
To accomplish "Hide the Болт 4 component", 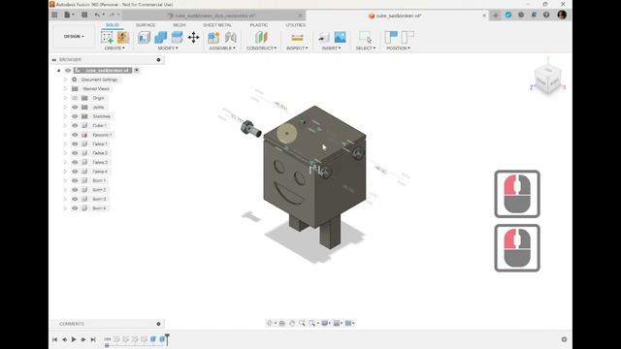I will pos(75,208).
